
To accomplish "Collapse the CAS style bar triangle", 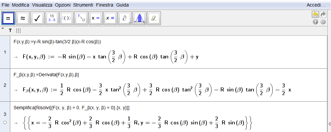I will [3, 28].
